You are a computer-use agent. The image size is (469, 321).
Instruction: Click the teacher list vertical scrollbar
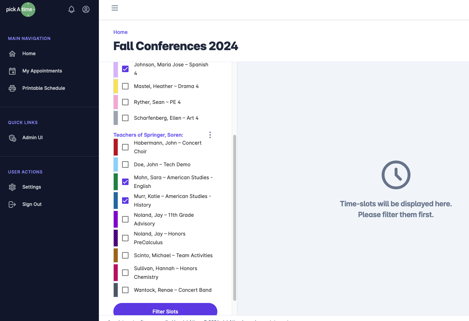point(235,216)
